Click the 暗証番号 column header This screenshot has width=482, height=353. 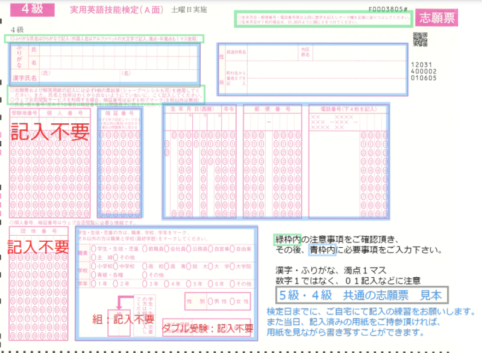(x=120, y=112)
